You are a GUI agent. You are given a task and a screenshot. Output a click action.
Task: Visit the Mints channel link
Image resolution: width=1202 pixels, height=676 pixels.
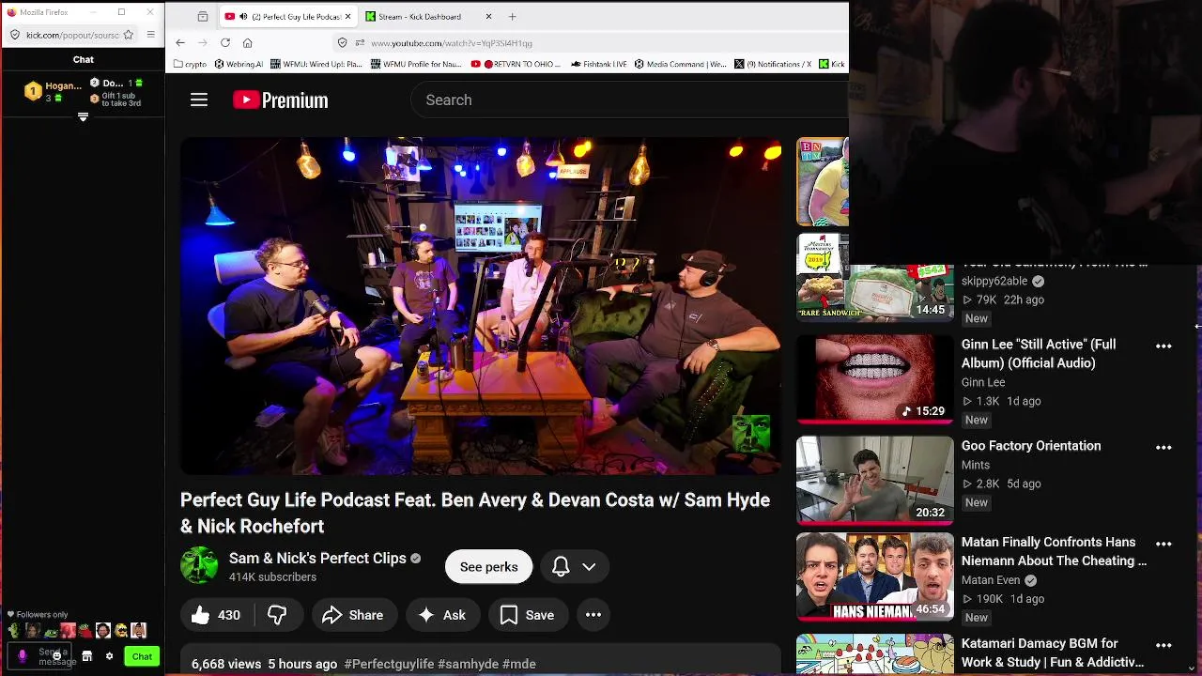coord(976,465)
